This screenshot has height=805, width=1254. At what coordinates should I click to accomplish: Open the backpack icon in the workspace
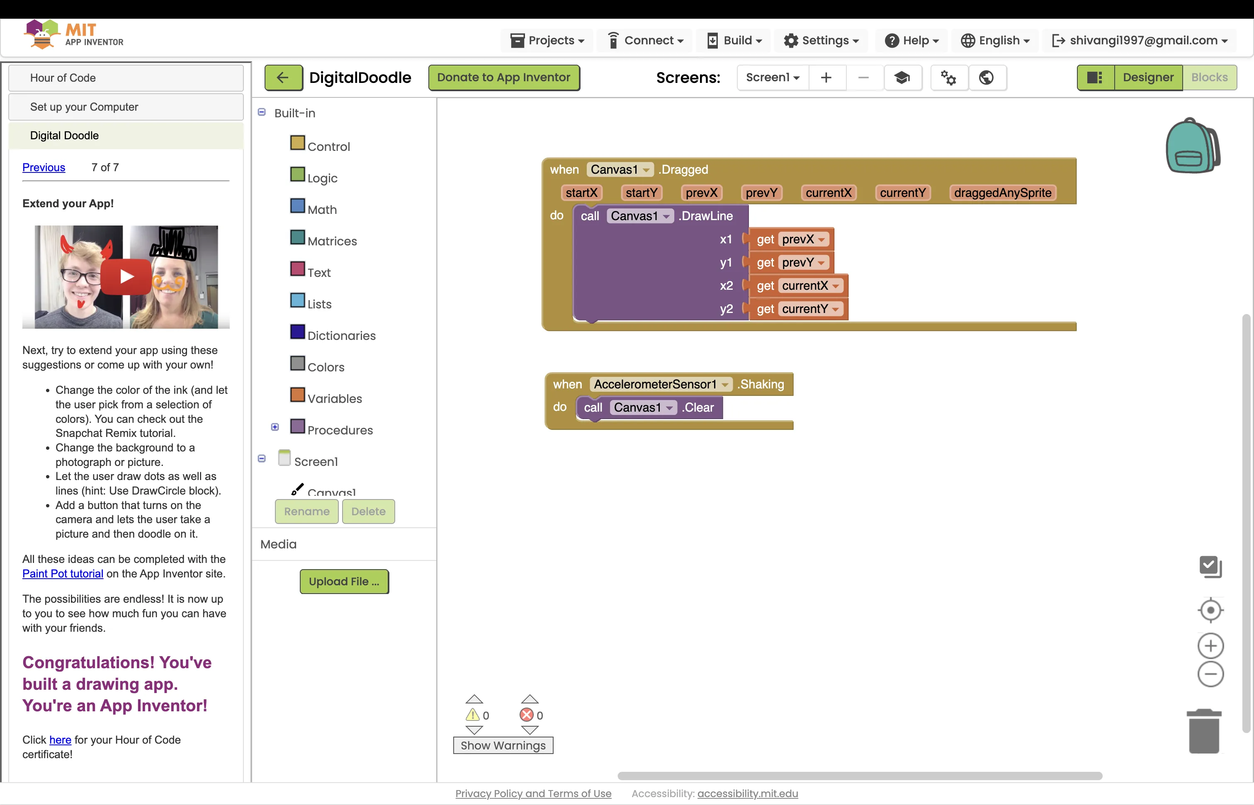1193,145
